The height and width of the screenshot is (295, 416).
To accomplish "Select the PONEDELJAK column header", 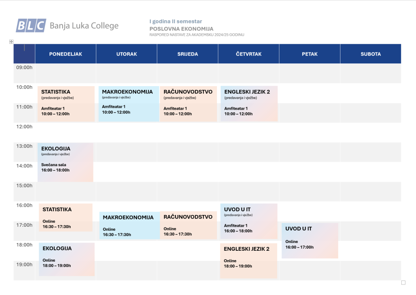I will (x=65, y=54).
